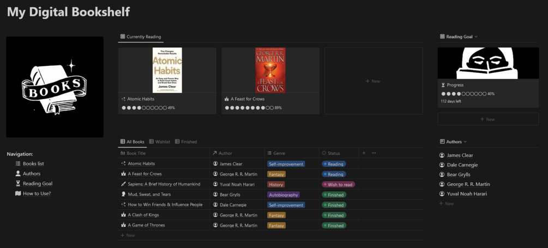Click the icon beside the Sapiens table row
Screen dimensions: 548x248
click(123, 184)
